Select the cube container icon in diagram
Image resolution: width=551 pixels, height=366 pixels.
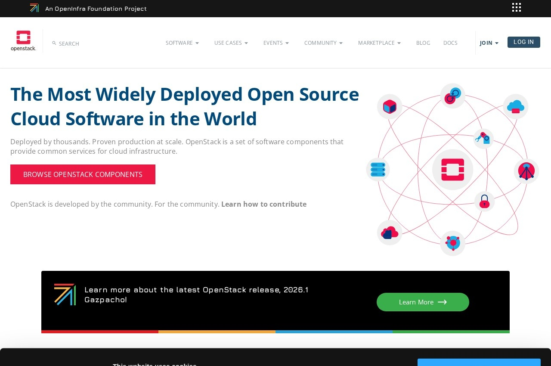(x=390, y=106)
